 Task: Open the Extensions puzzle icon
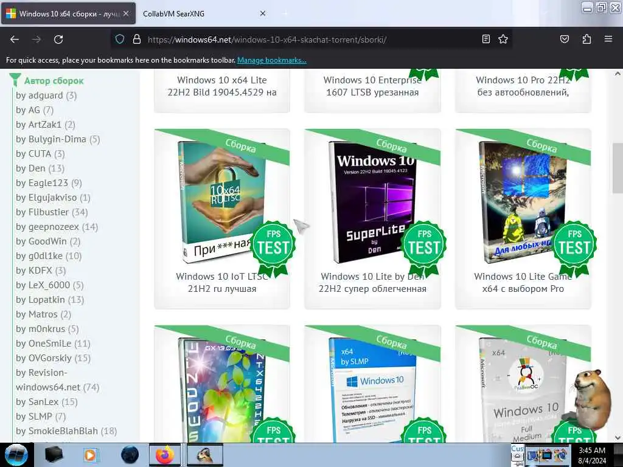[x=586, y=39]
